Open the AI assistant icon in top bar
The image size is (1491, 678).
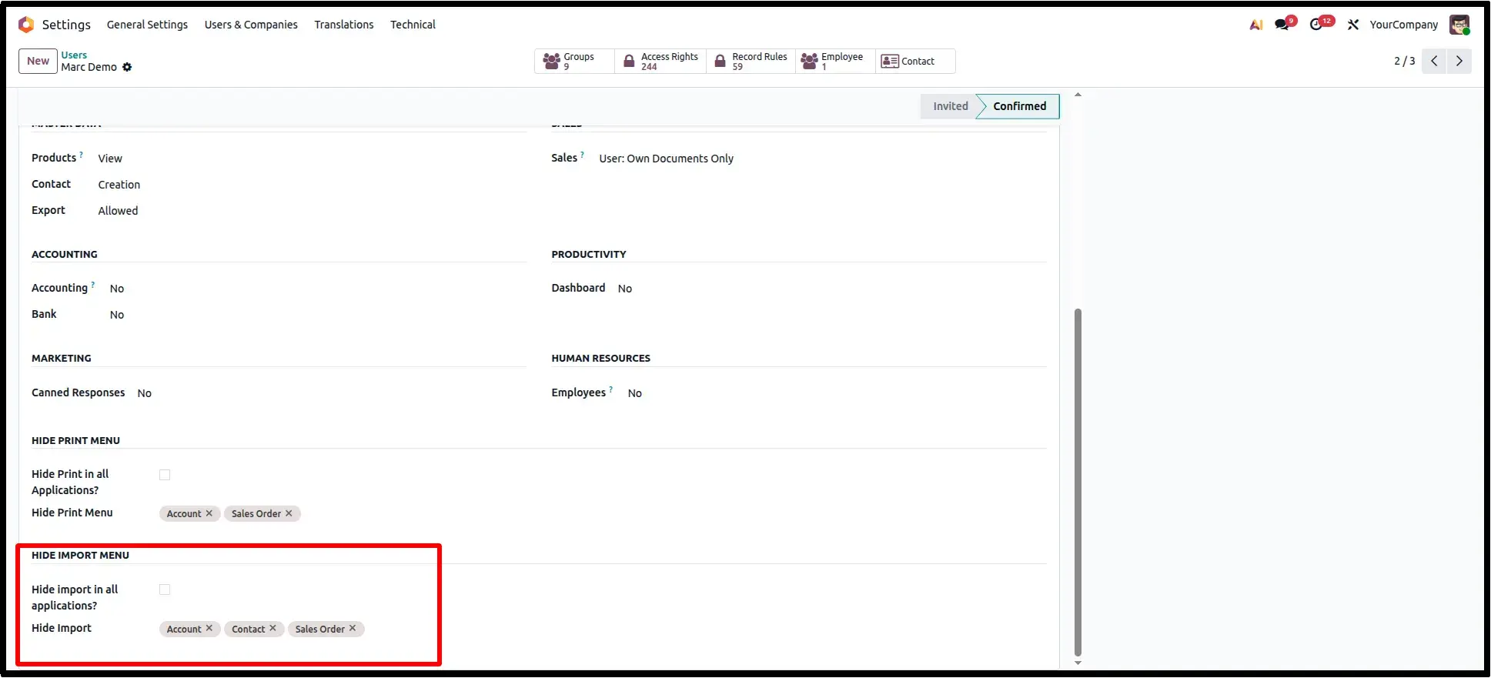click(x=1256, y=25)
